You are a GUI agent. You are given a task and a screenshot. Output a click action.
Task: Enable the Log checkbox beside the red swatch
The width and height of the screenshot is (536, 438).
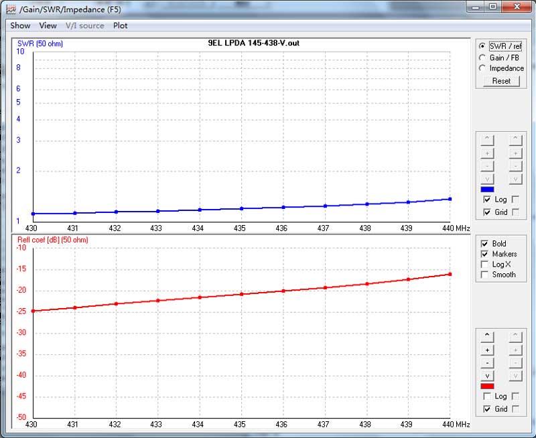tap(487, 396)
